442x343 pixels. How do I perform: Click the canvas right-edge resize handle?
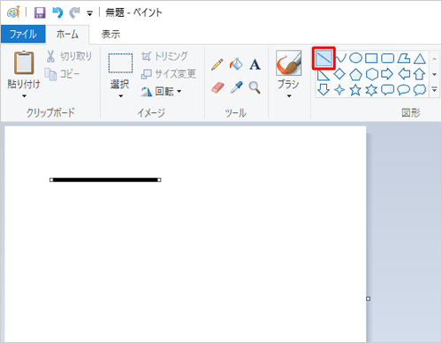point(368,299)
